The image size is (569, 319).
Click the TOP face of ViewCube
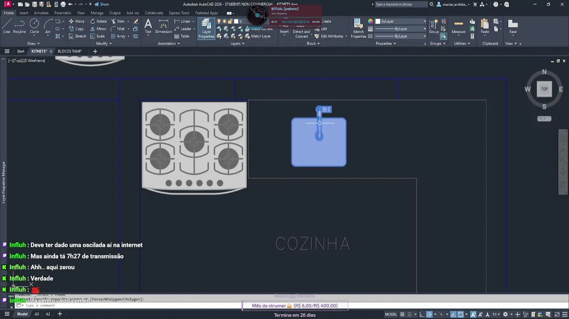(544, 89)
